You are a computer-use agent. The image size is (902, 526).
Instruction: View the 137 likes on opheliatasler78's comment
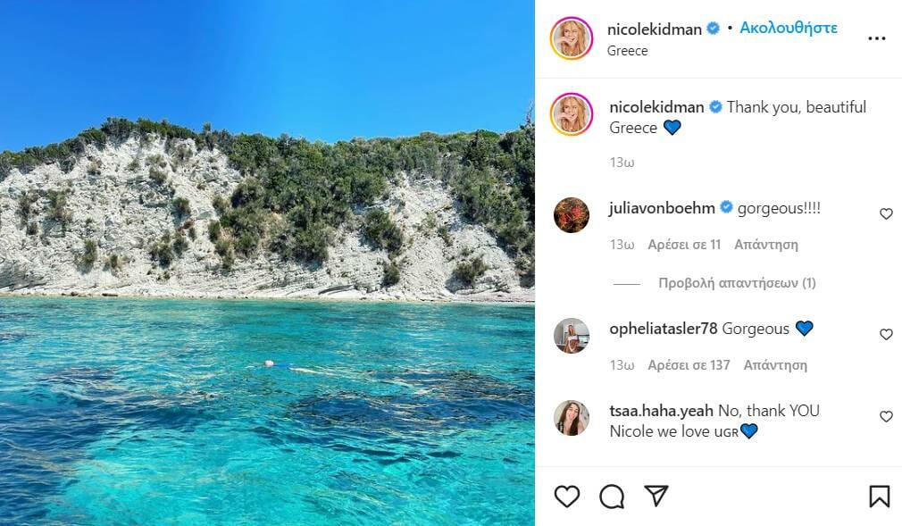tap(689, 365)
